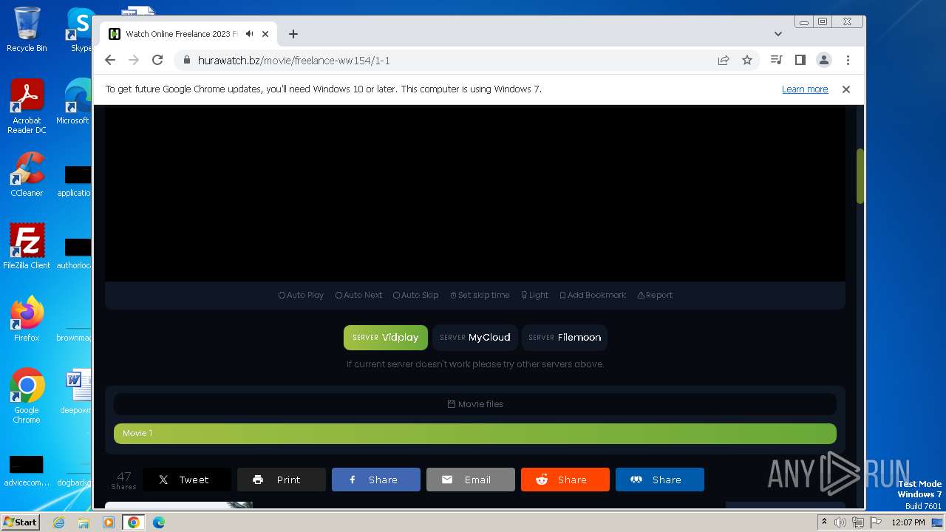Share on X with the Tweet button
This screenshot has width=946, height=532.
point(187,480)
